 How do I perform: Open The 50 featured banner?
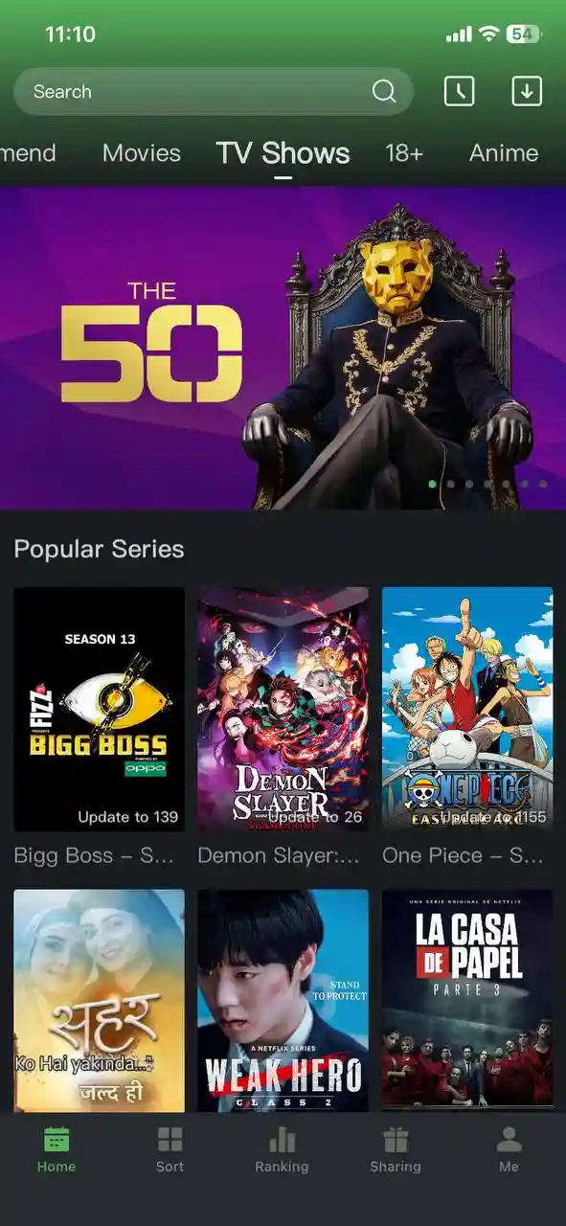tap(283, 348)
